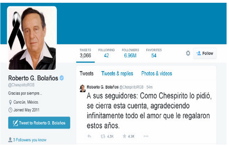229x147 pixels.
Task: Open the Followers count 6.96M
Action: [130, 53]
